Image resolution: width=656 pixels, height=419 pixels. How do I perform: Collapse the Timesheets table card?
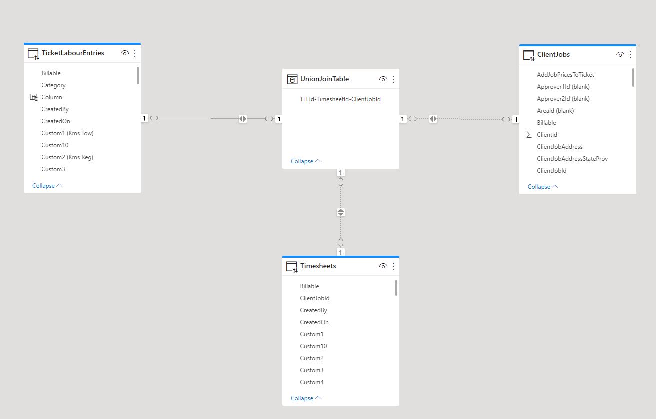tap(306, 398)
